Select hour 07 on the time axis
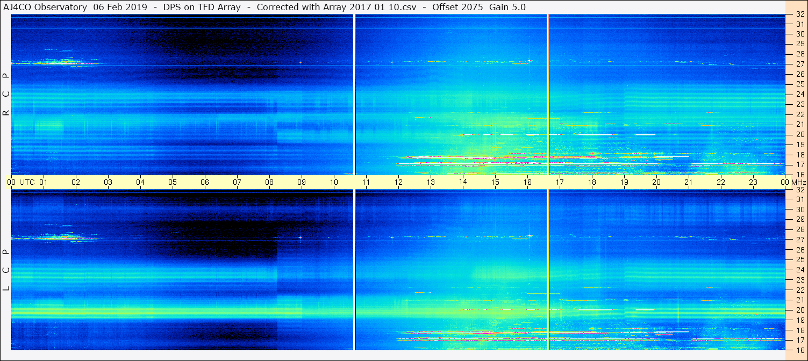This screenshot has height=361, width=808. click(x=237, y=182)
